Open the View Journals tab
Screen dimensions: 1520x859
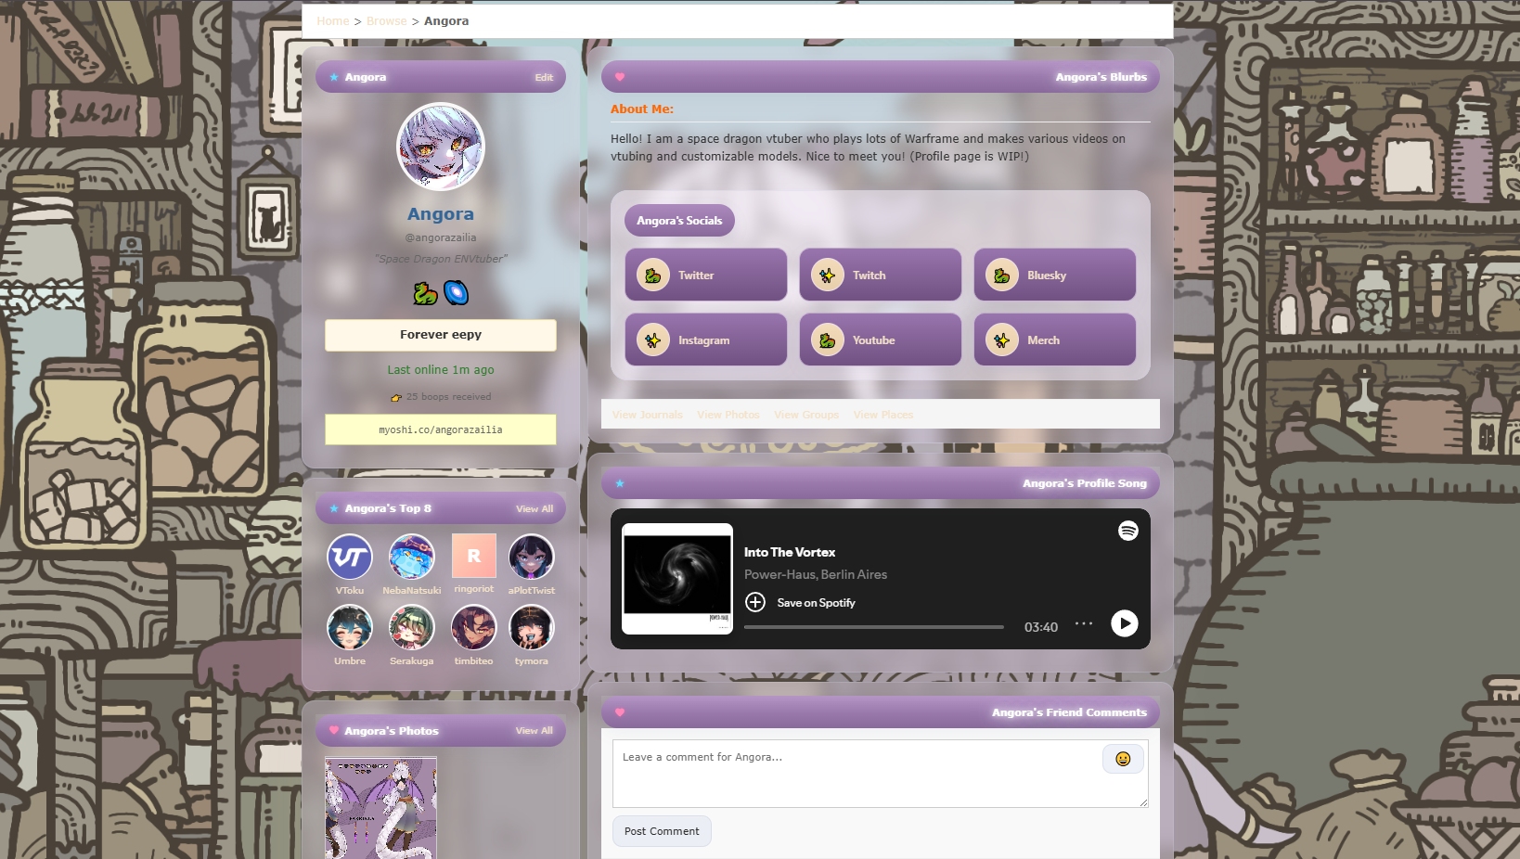(x=647, y=415)
